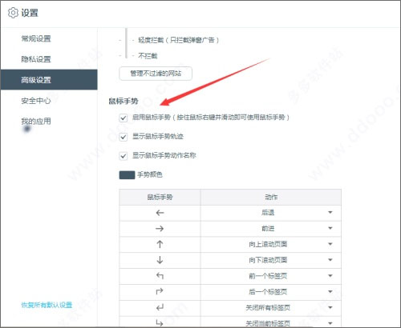The height and width of the screenshot is (328, 401).
Task: Toggle 启用鼠标手势 checkbox
Action: point(124,118)
